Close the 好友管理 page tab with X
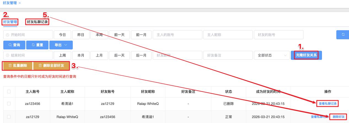Screen dimensions: 349x123 (x=20, y=3)
